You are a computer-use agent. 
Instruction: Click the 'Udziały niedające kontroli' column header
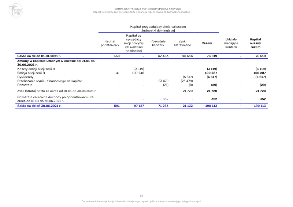coord(231,43)
